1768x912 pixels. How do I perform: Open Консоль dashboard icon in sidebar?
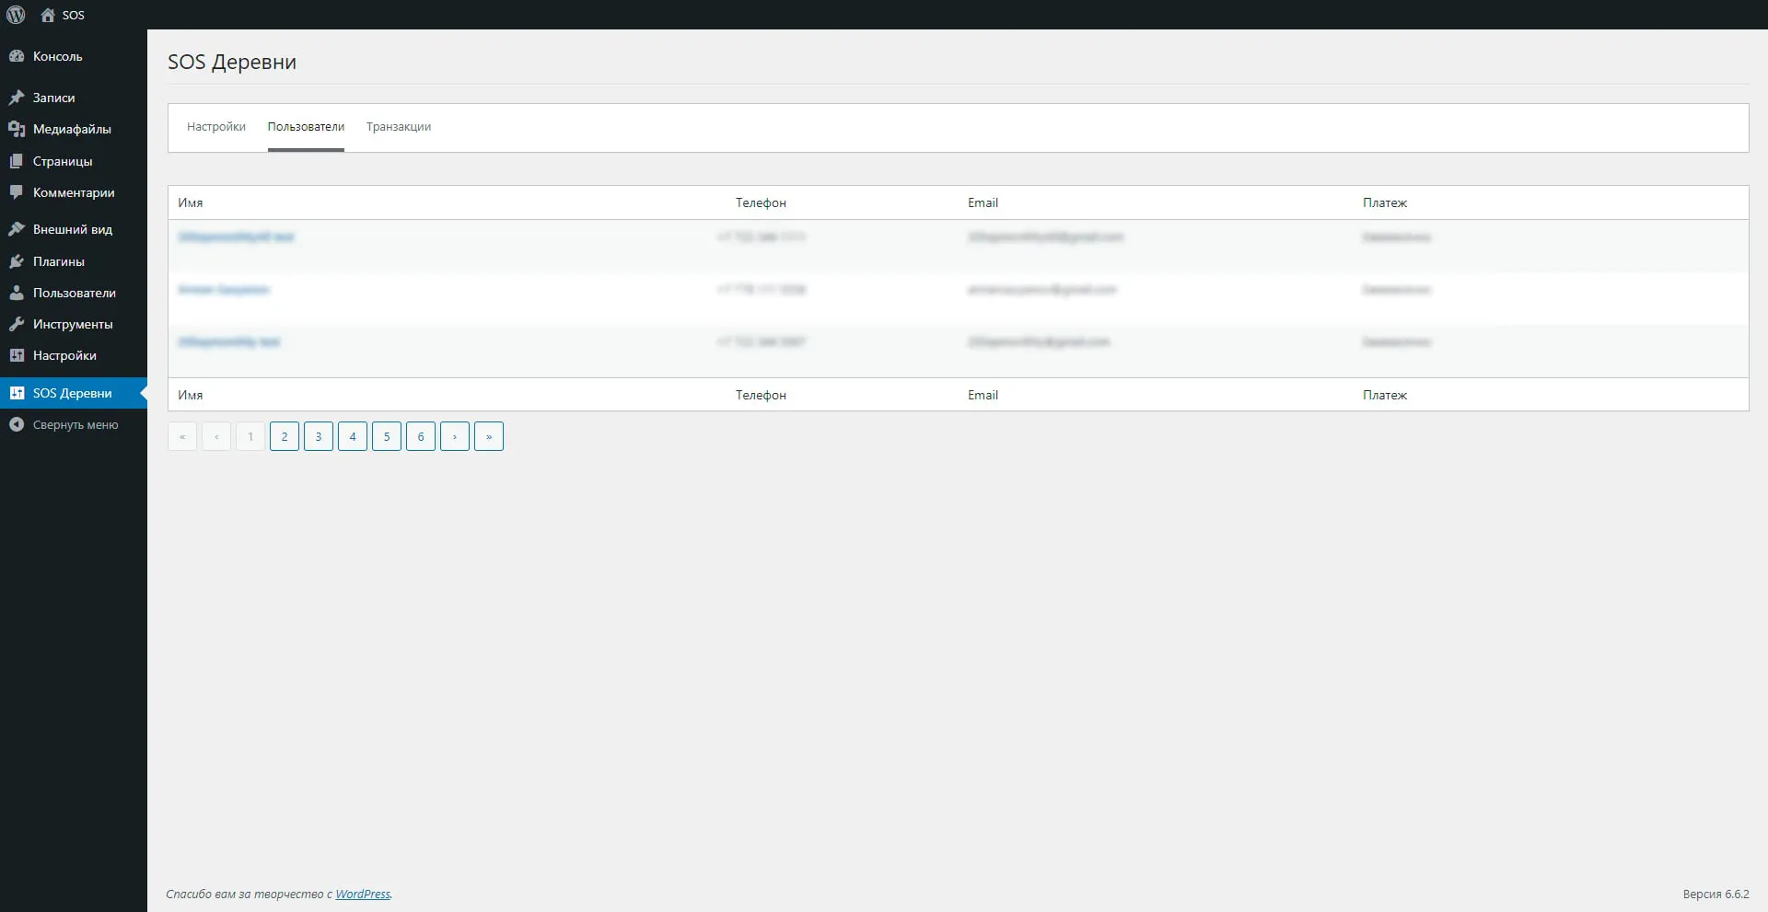coord(17,56)
